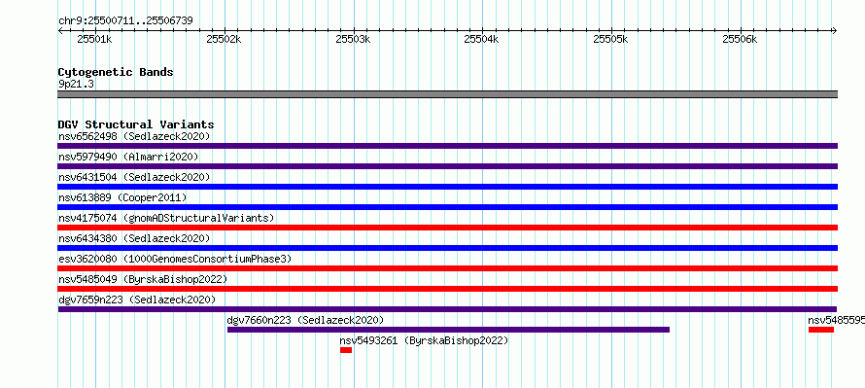Click the blue bar under nsv6434380
This screenshot has width=865, height=388.
click(x=447, y=248)
